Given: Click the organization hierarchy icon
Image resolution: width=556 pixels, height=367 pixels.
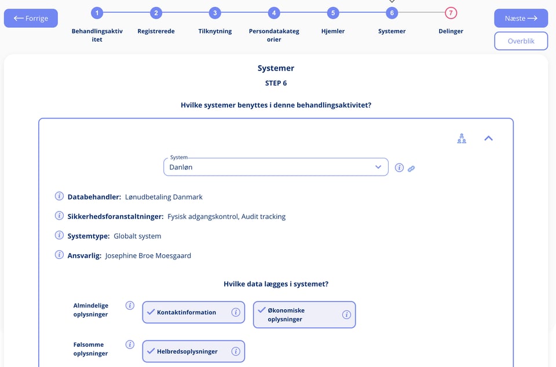Looking at the screenshot, I should (x=462, y=138).
